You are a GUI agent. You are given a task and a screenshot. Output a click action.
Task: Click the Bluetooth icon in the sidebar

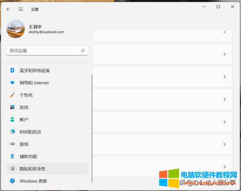[12, 71]
